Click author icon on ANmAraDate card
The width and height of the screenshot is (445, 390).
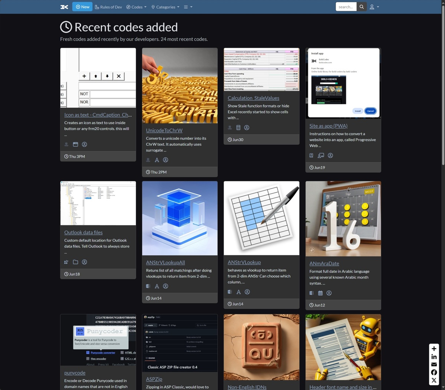[329, 293]
